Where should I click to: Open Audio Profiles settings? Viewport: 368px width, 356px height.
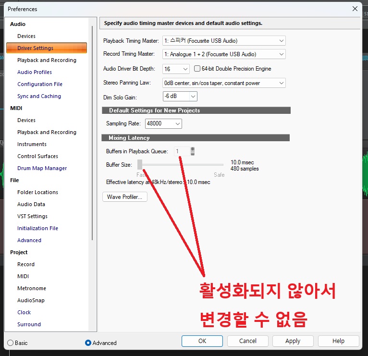click(x=35, y=72)
